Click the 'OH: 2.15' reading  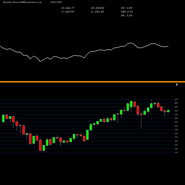(x=127, y=11)
